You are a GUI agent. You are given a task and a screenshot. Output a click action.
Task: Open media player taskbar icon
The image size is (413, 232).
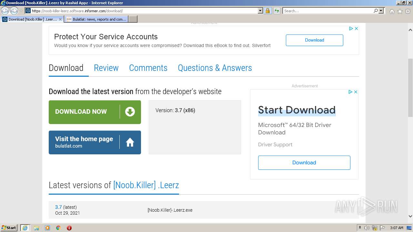tap(47, 228)
